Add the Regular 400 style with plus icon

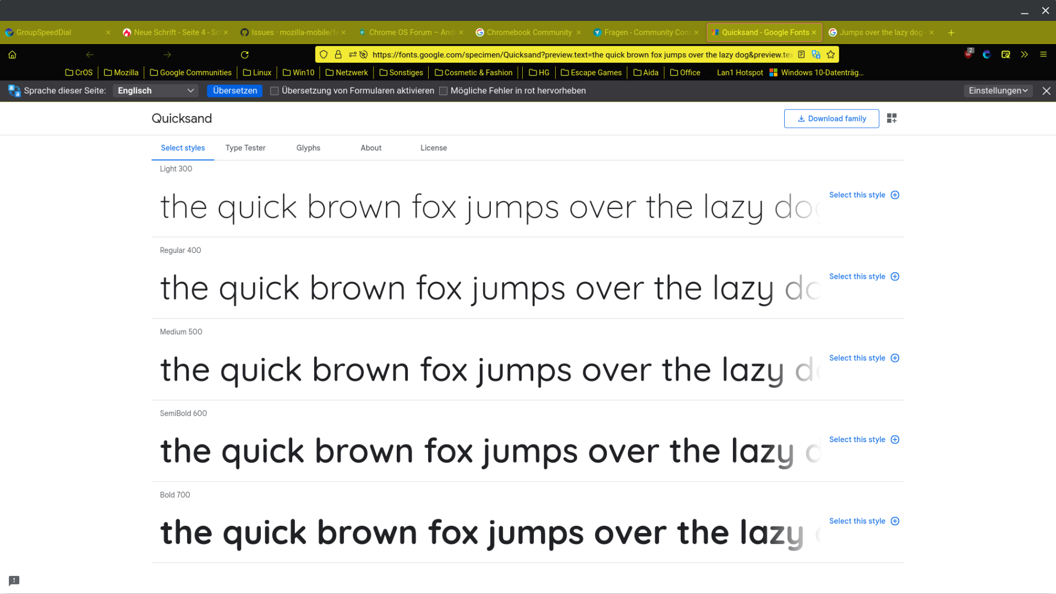(895, 276)
